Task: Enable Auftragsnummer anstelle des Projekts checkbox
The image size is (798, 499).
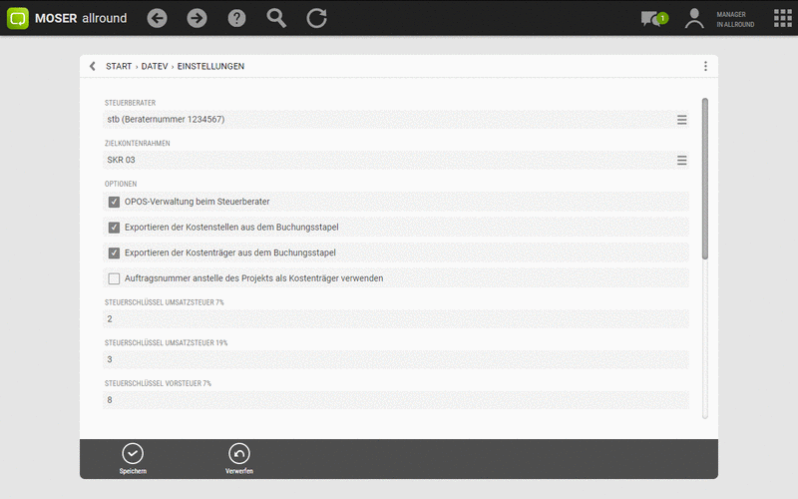Action: pyautogui.click(x=114, y=278)
